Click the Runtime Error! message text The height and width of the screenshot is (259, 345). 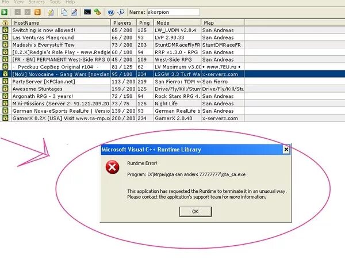143,163
